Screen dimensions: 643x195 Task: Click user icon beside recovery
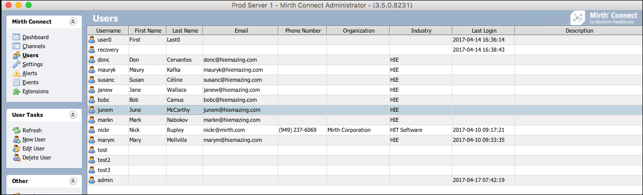(x=92, y=50)
